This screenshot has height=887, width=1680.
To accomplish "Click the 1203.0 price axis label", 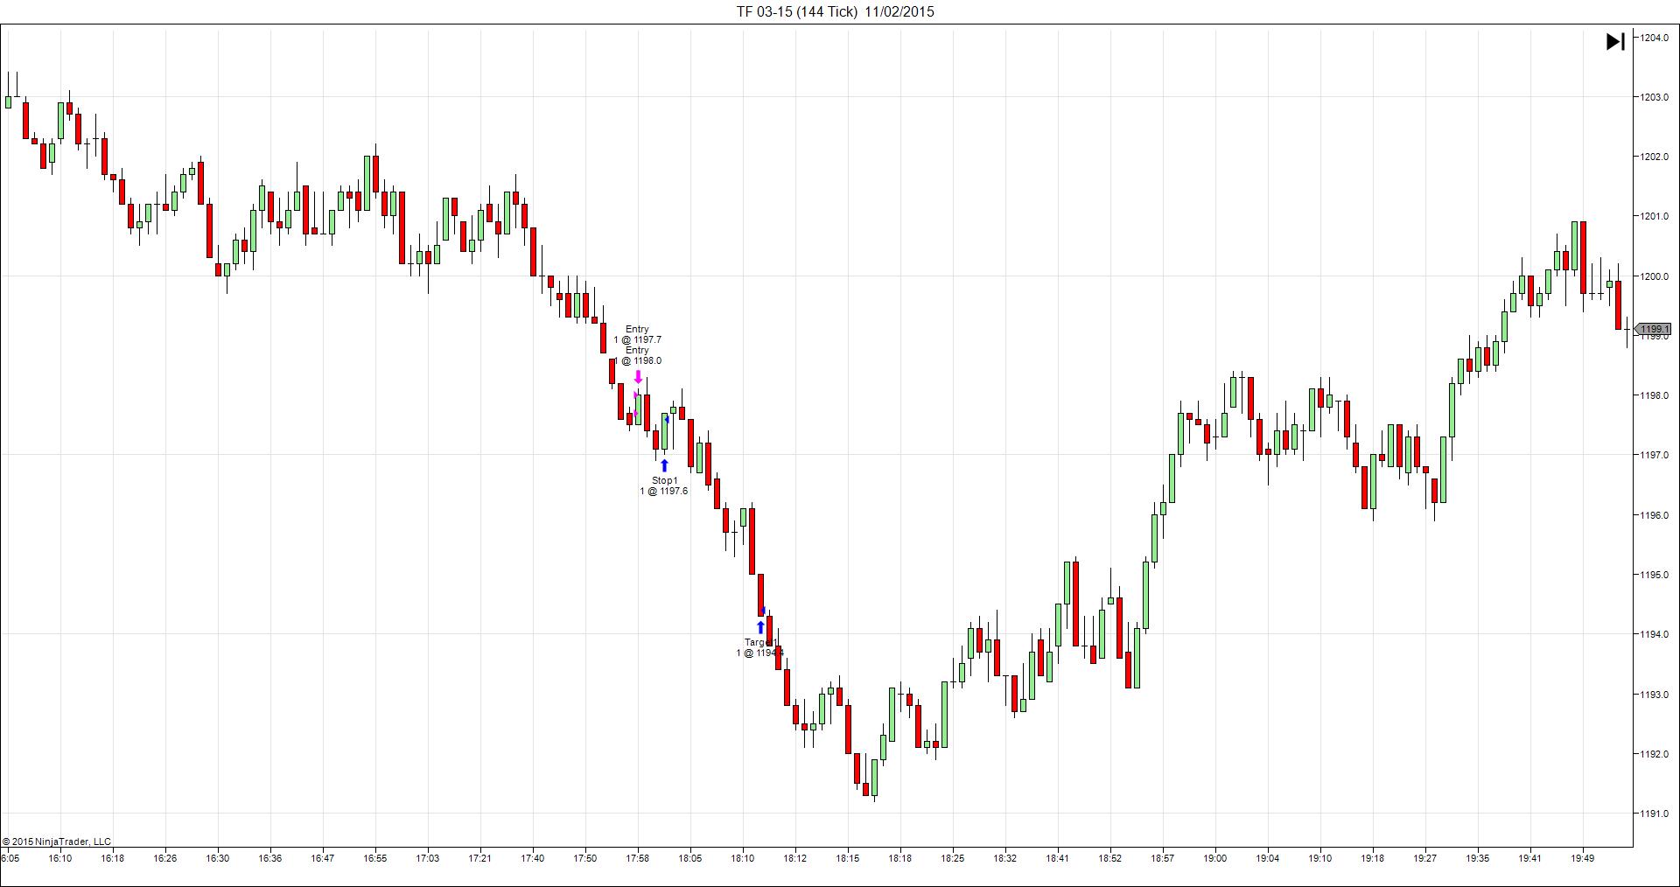I will tap(1654, 97).
